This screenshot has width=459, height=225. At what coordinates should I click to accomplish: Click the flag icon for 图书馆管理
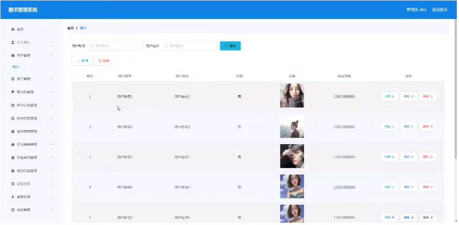13,92
